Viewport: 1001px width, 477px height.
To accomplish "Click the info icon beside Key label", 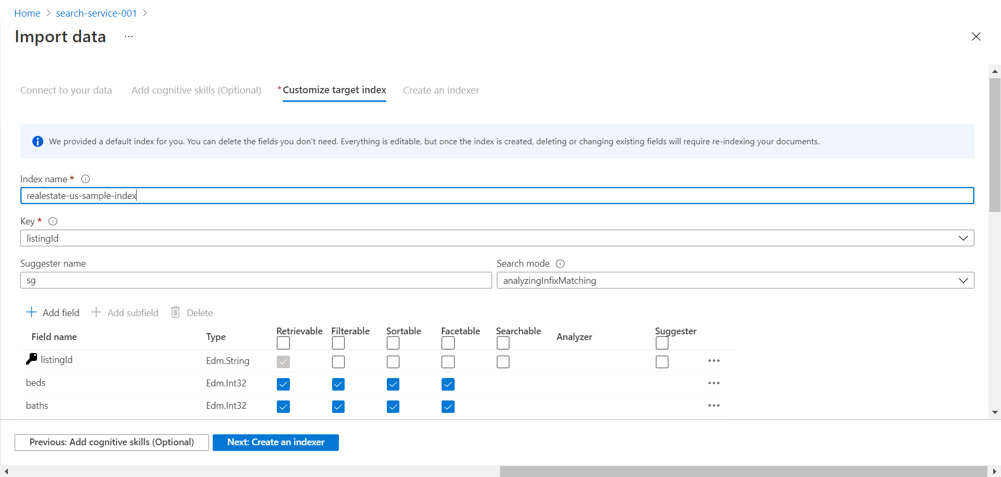I will pyautogui.click(x=53, y=221).
